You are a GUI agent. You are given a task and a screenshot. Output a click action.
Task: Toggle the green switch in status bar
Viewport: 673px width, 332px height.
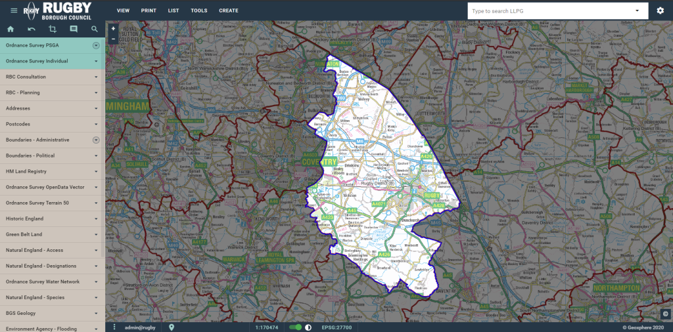(x=295, y=327)
